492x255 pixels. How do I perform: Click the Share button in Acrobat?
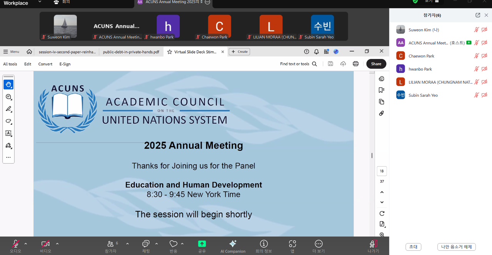tap(376, 64)
